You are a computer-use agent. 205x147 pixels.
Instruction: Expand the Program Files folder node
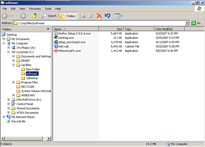[13, 82]
